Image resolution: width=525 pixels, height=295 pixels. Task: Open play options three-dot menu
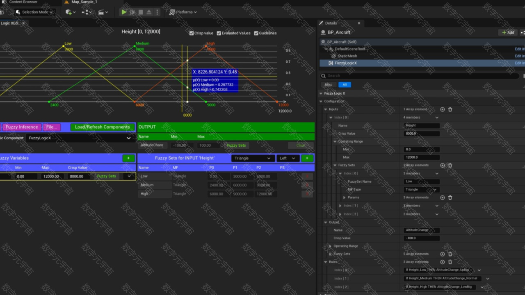pos(157,12)
